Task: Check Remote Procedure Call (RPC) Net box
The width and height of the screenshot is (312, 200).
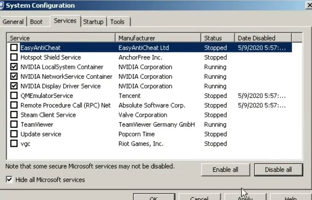Action: point(14,105)
